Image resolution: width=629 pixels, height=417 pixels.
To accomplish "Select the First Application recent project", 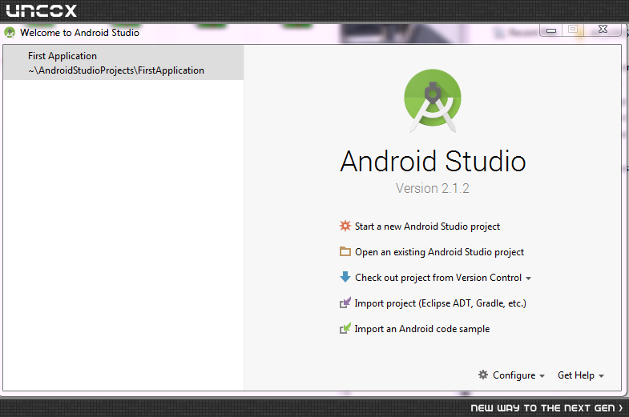I will (123, 63).
